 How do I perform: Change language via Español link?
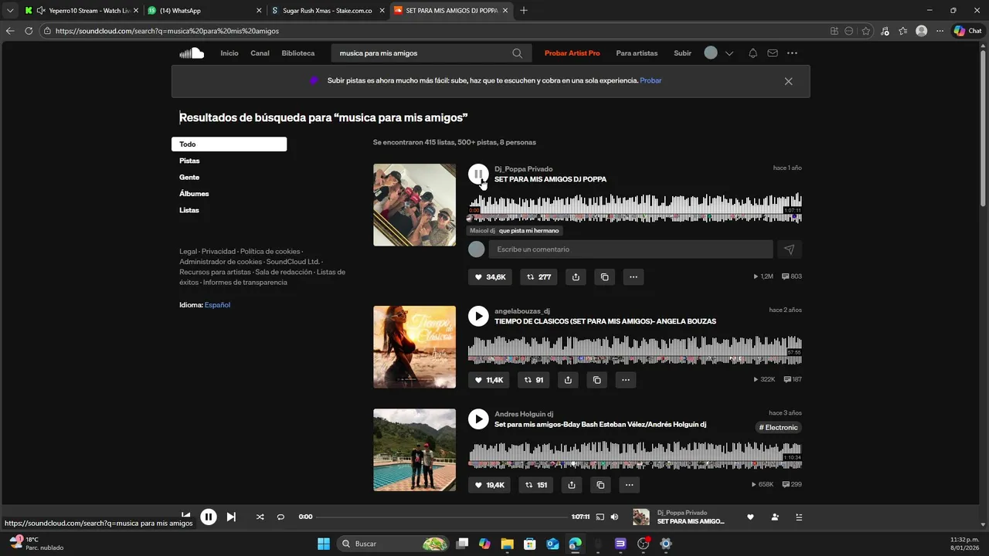217,305
